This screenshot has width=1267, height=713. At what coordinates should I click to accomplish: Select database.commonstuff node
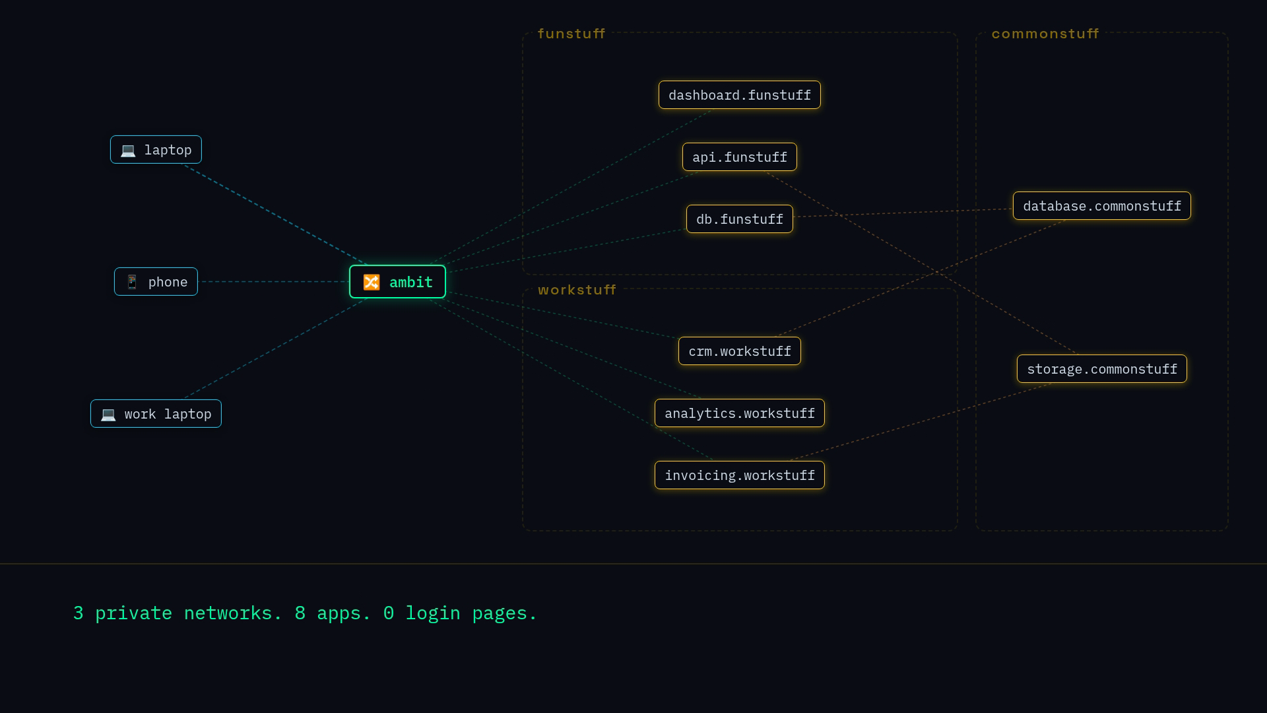point(1101,206)
